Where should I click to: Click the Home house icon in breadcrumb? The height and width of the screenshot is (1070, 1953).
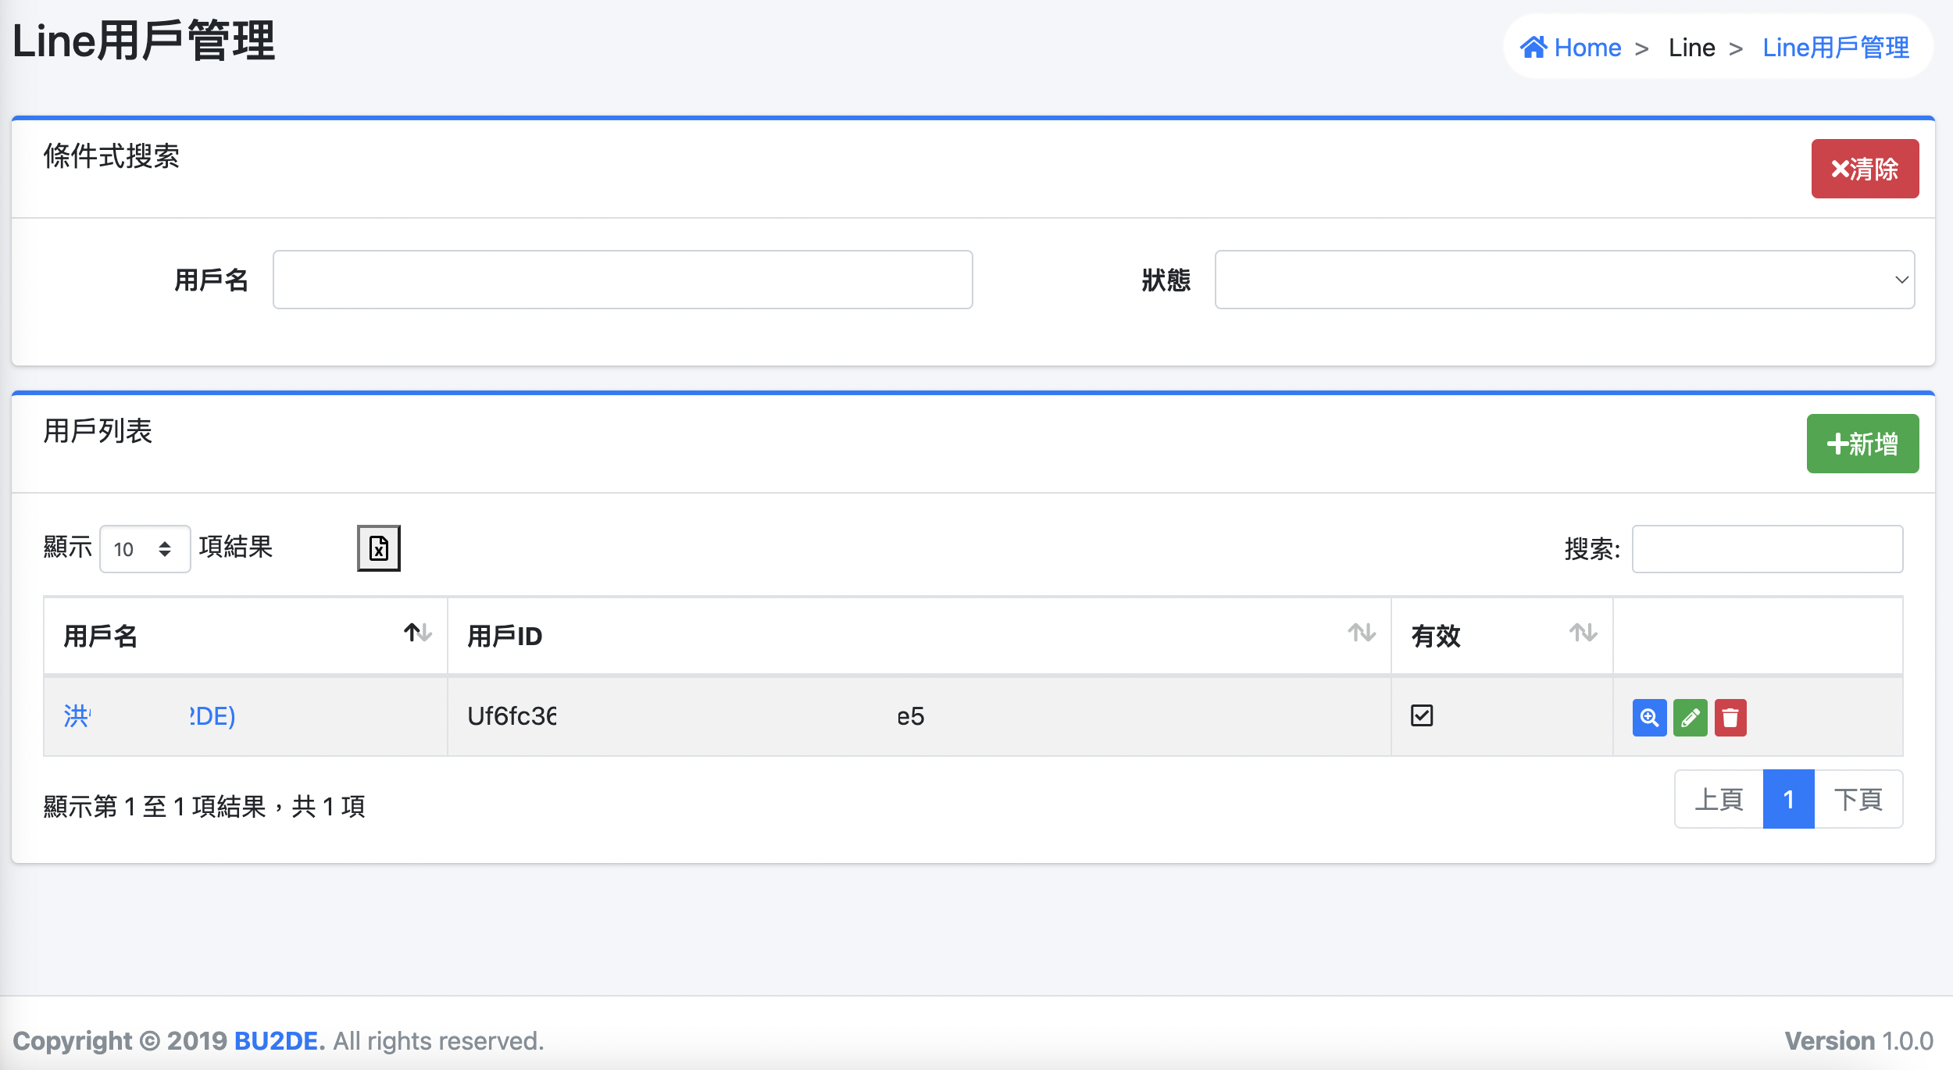(1533, 48)
